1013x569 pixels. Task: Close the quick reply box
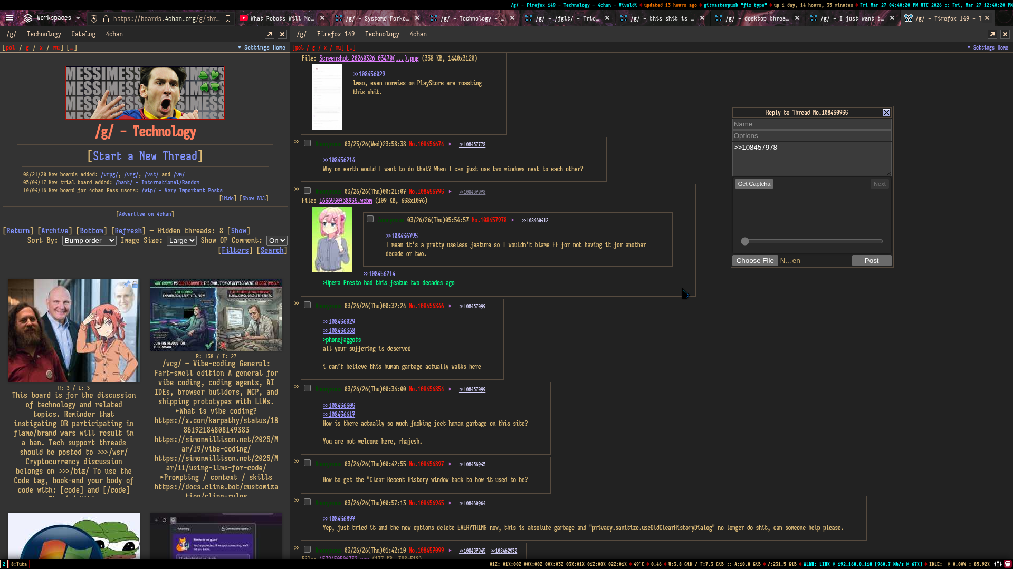[x=886, y=113]
